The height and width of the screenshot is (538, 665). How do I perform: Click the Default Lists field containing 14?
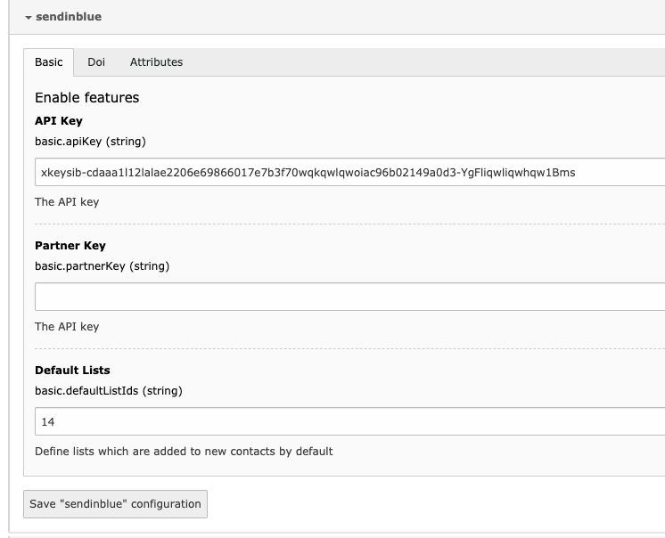tap(350, 421)
